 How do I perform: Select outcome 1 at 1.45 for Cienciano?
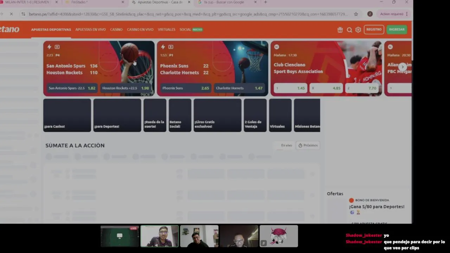290,88
